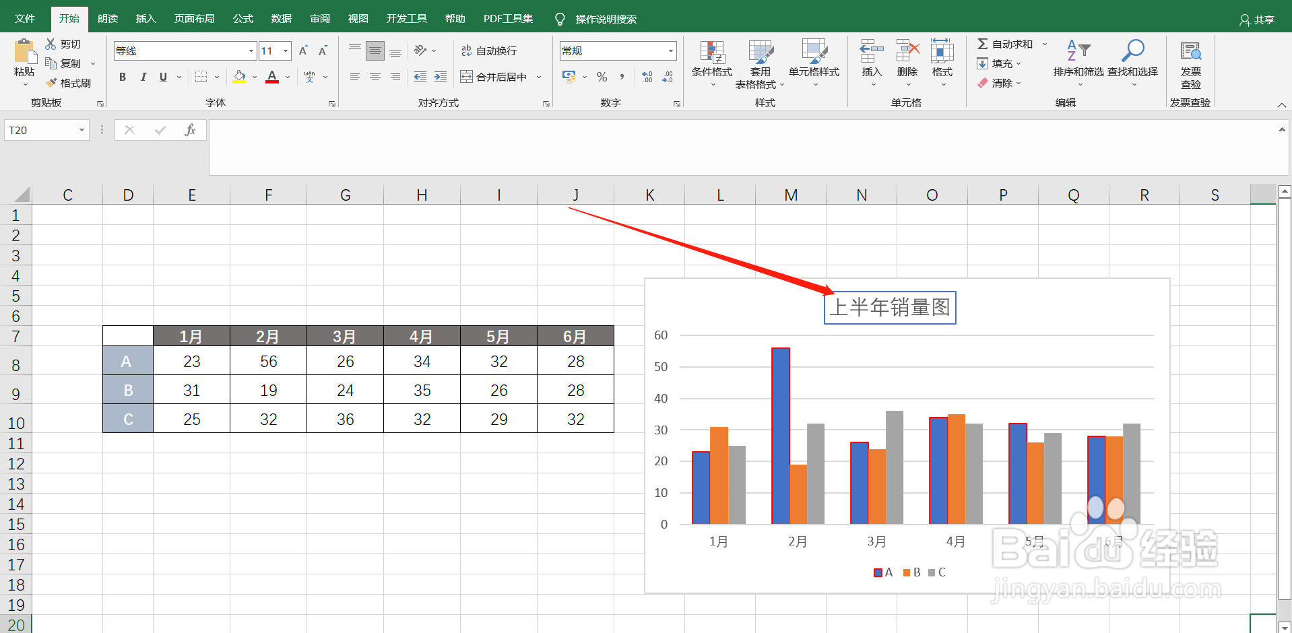Open the font name dropdown
1292x633 pixels.
point(251,51)
